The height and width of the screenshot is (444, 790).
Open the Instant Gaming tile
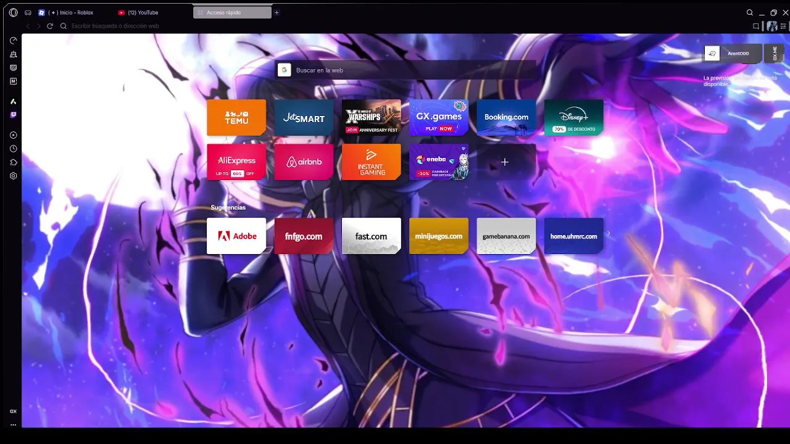pyautogui.click(x=371, y=162)
